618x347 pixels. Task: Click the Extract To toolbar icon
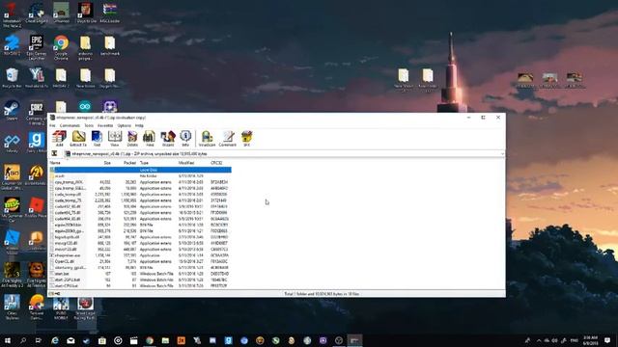pos(78,139)
